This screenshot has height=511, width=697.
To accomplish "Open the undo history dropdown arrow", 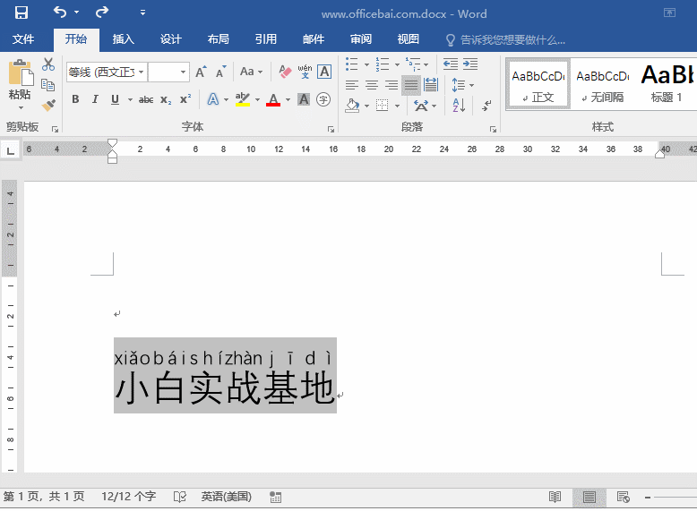I will click(x=76, y=13).
